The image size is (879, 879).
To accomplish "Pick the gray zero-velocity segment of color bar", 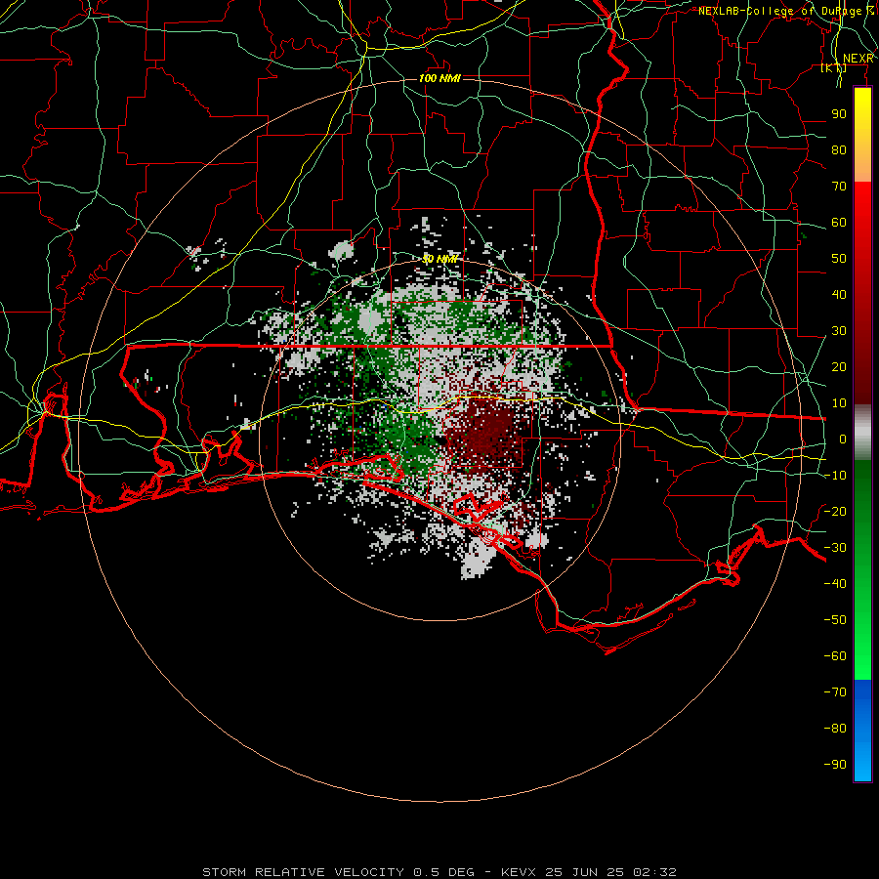I will point(862,433).
